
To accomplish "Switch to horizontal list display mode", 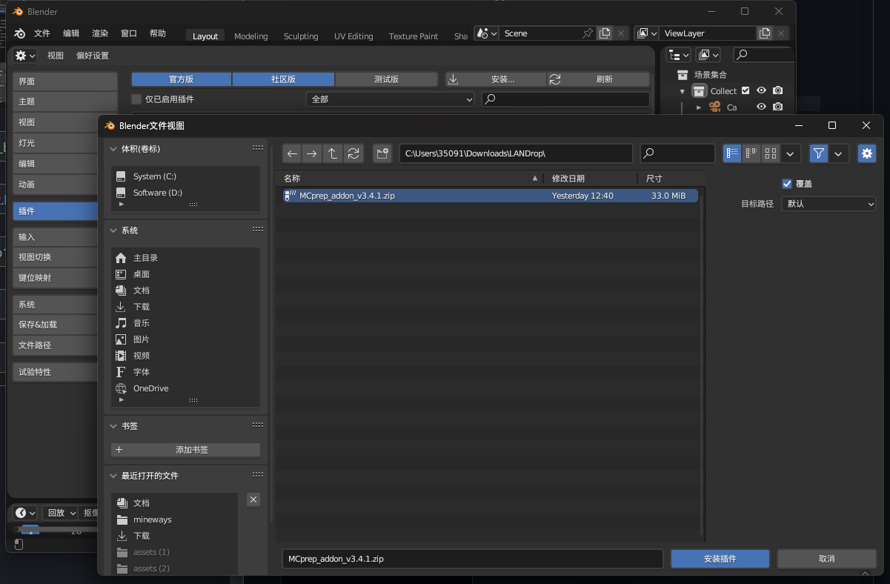I will coord(751,153).
